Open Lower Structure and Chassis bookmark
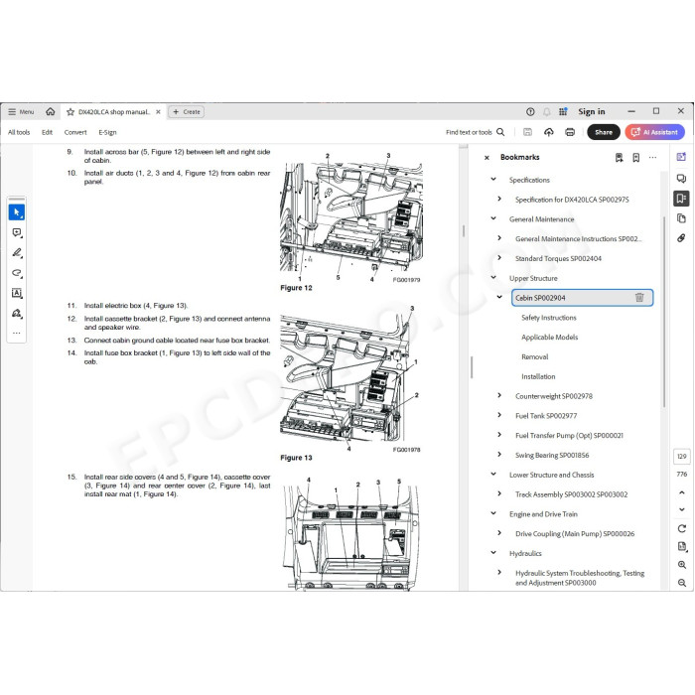 tap(551, 475)
